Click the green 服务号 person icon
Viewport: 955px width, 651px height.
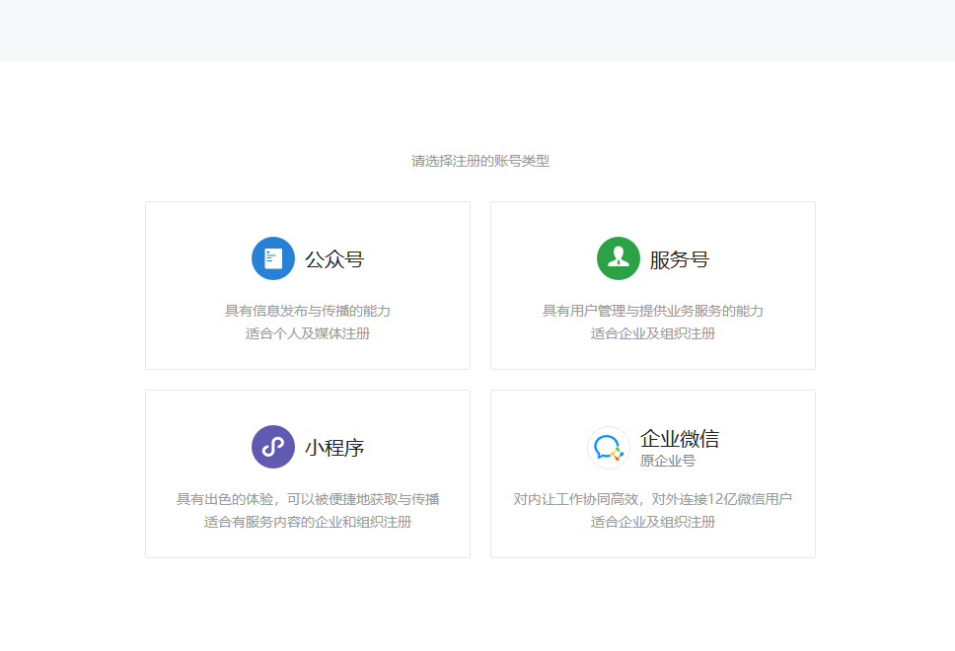coord(618,257)
